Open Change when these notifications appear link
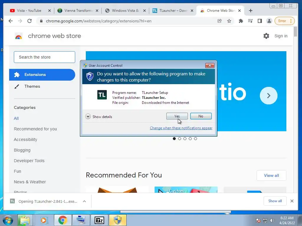 point(181,128)
